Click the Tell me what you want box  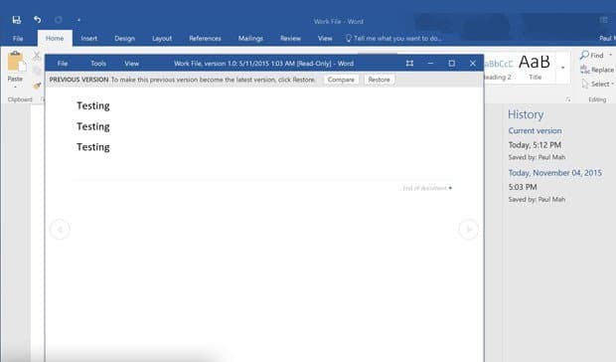click(x=393, y=38)
